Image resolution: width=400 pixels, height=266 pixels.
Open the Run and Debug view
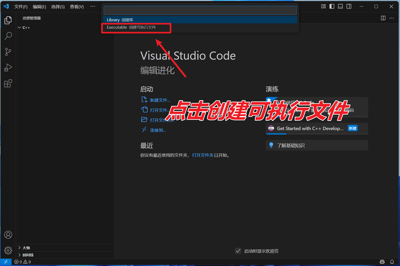[x=8, y=68]
